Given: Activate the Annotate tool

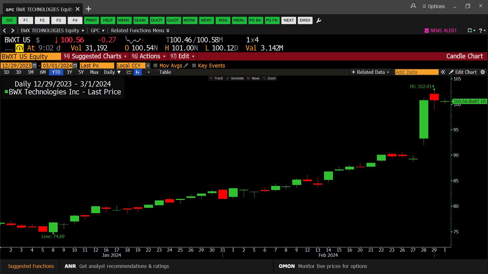Looking at the screenshot, I should click(x=235, y=78).
